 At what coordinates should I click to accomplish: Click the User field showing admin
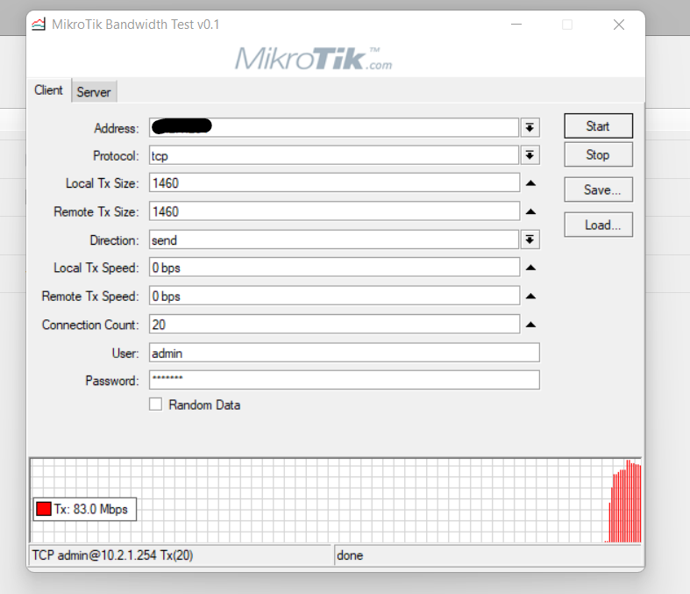(x=344, y=353)
